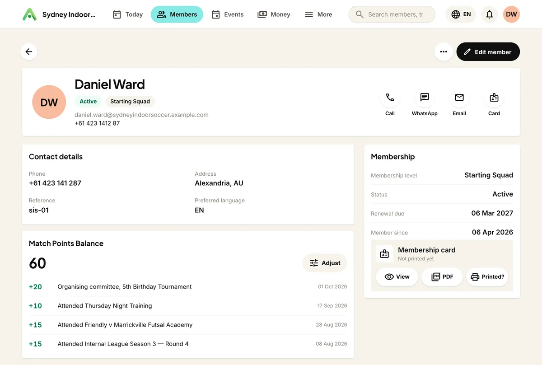Open notifications bell icon
The height and width of the screenshot is (365, 542).
coord(489,14)
